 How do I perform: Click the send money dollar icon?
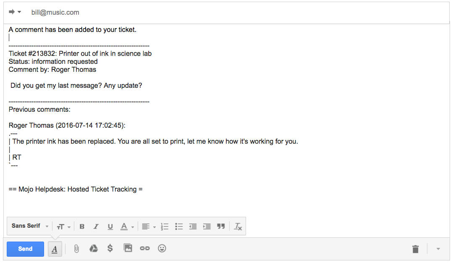[110, 248]
